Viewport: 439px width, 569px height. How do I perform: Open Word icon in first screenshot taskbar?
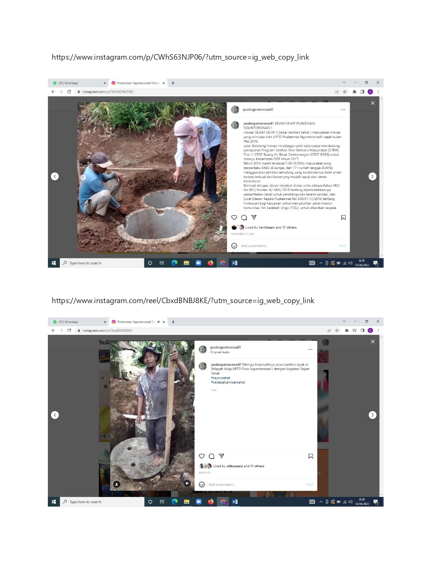tap(234, 263)
